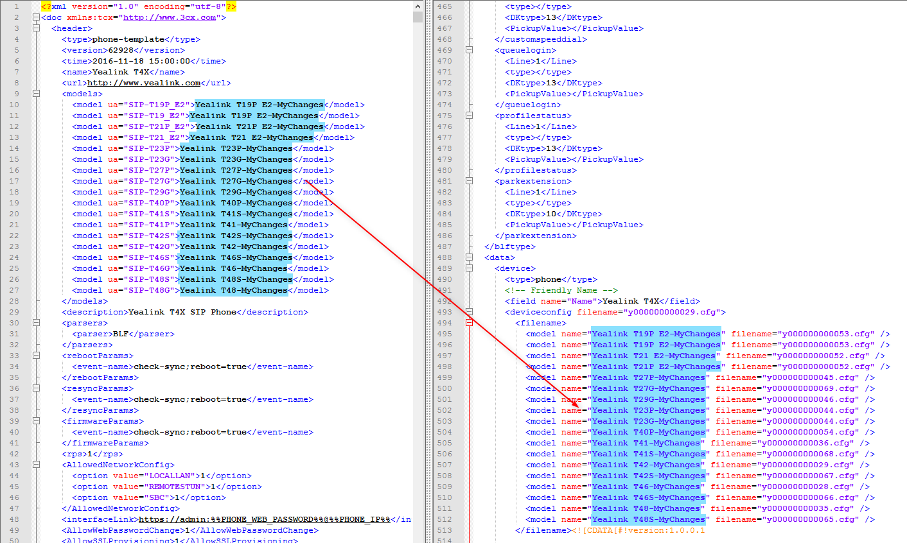The height and width of the screenshot is (543, 907).
Task: Collapse the <data> fold marker on line 488
Action: 469,257
